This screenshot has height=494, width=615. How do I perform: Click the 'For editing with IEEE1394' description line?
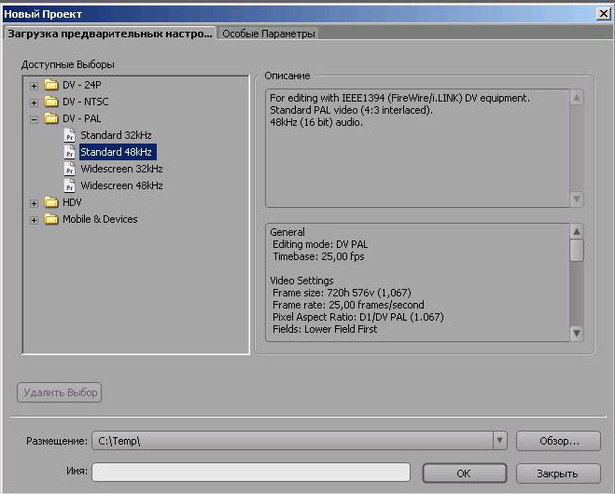399,98
